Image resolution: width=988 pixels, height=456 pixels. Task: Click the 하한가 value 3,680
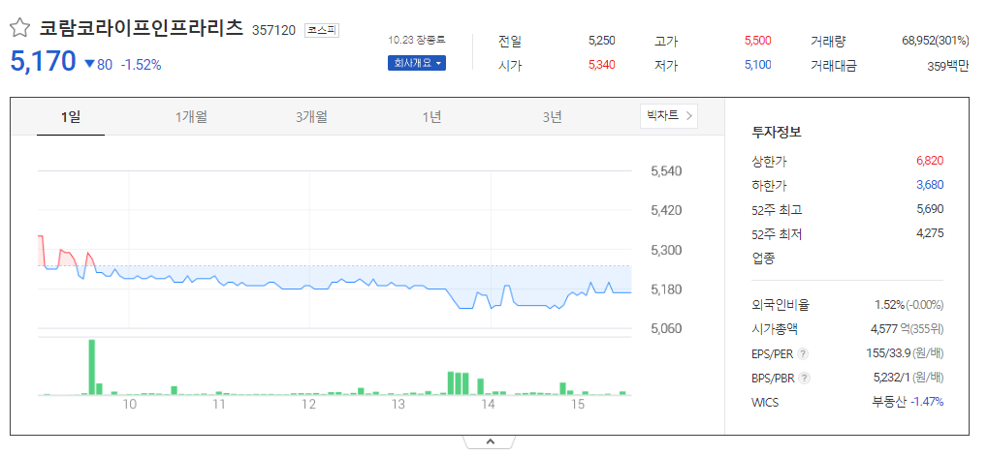click(930, 185)
